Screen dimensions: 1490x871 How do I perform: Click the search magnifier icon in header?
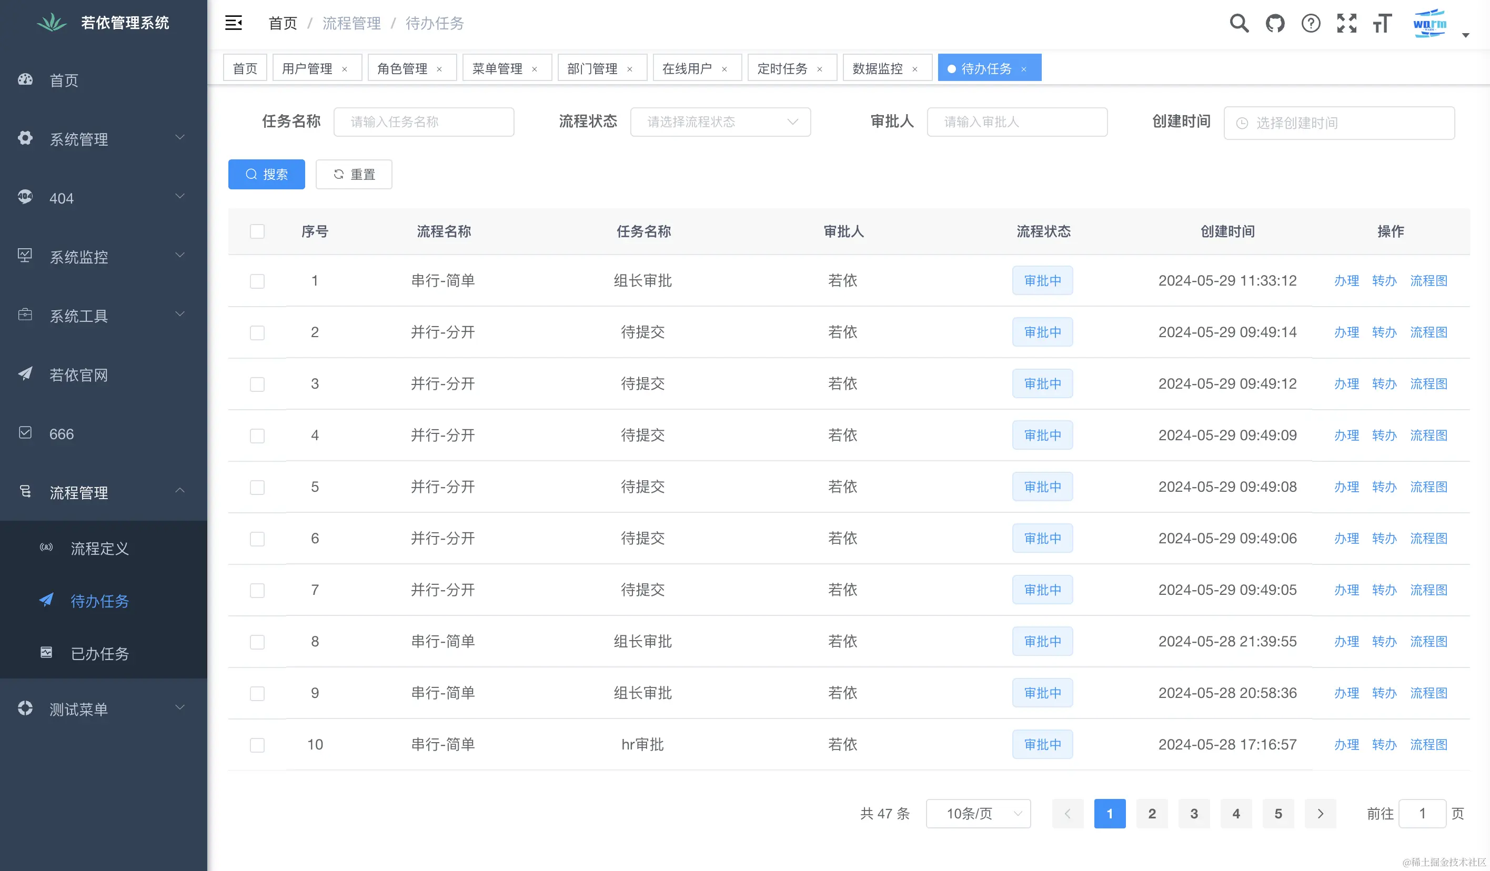(1239, 24)
